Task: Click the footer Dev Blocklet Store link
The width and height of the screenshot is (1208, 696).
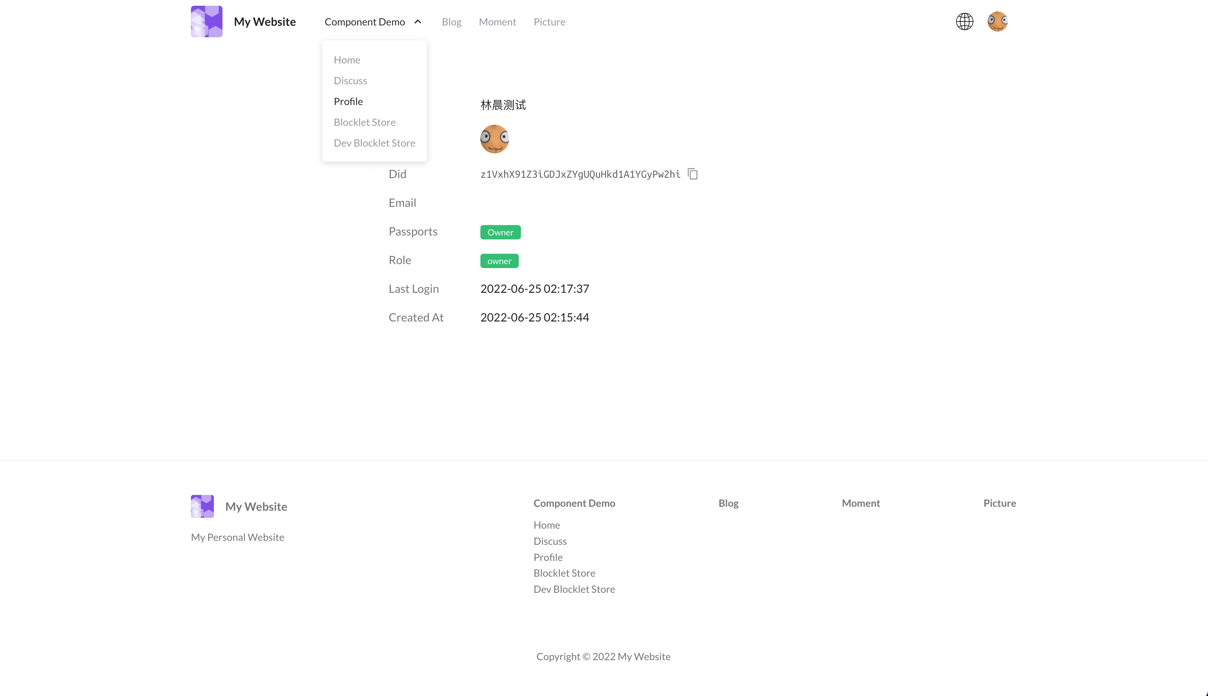Action: click(x=574, y=589)
